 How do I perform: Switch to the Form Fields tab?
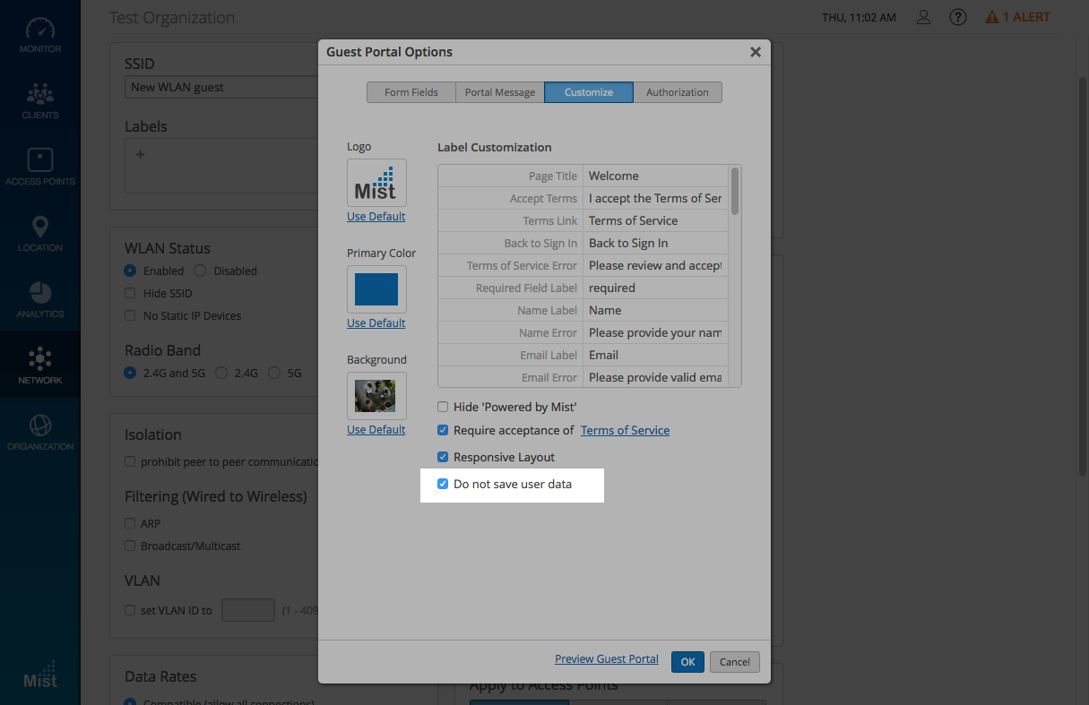pyautogui.click(x=411, y=92)
